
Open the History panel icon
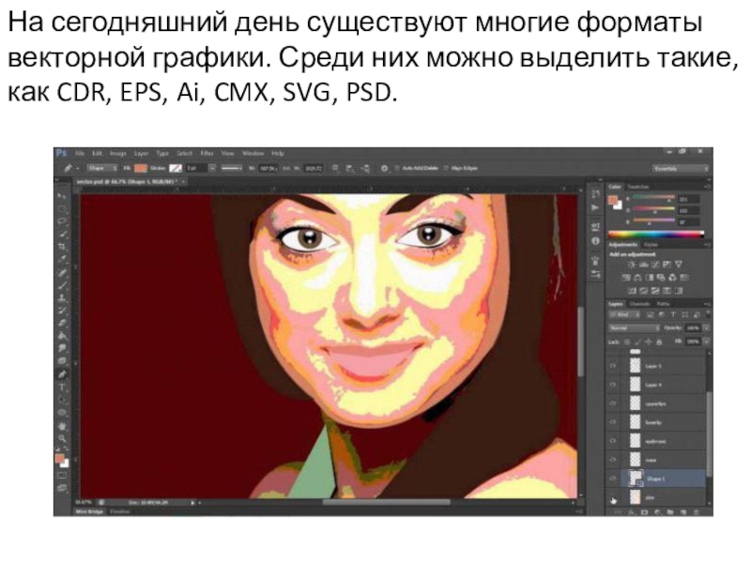point(595,194)
